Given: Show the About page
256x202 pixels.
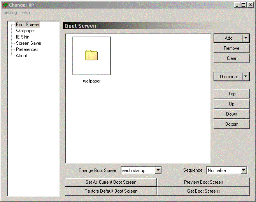Looking at the screenshot, I should [x=21, y=56].
